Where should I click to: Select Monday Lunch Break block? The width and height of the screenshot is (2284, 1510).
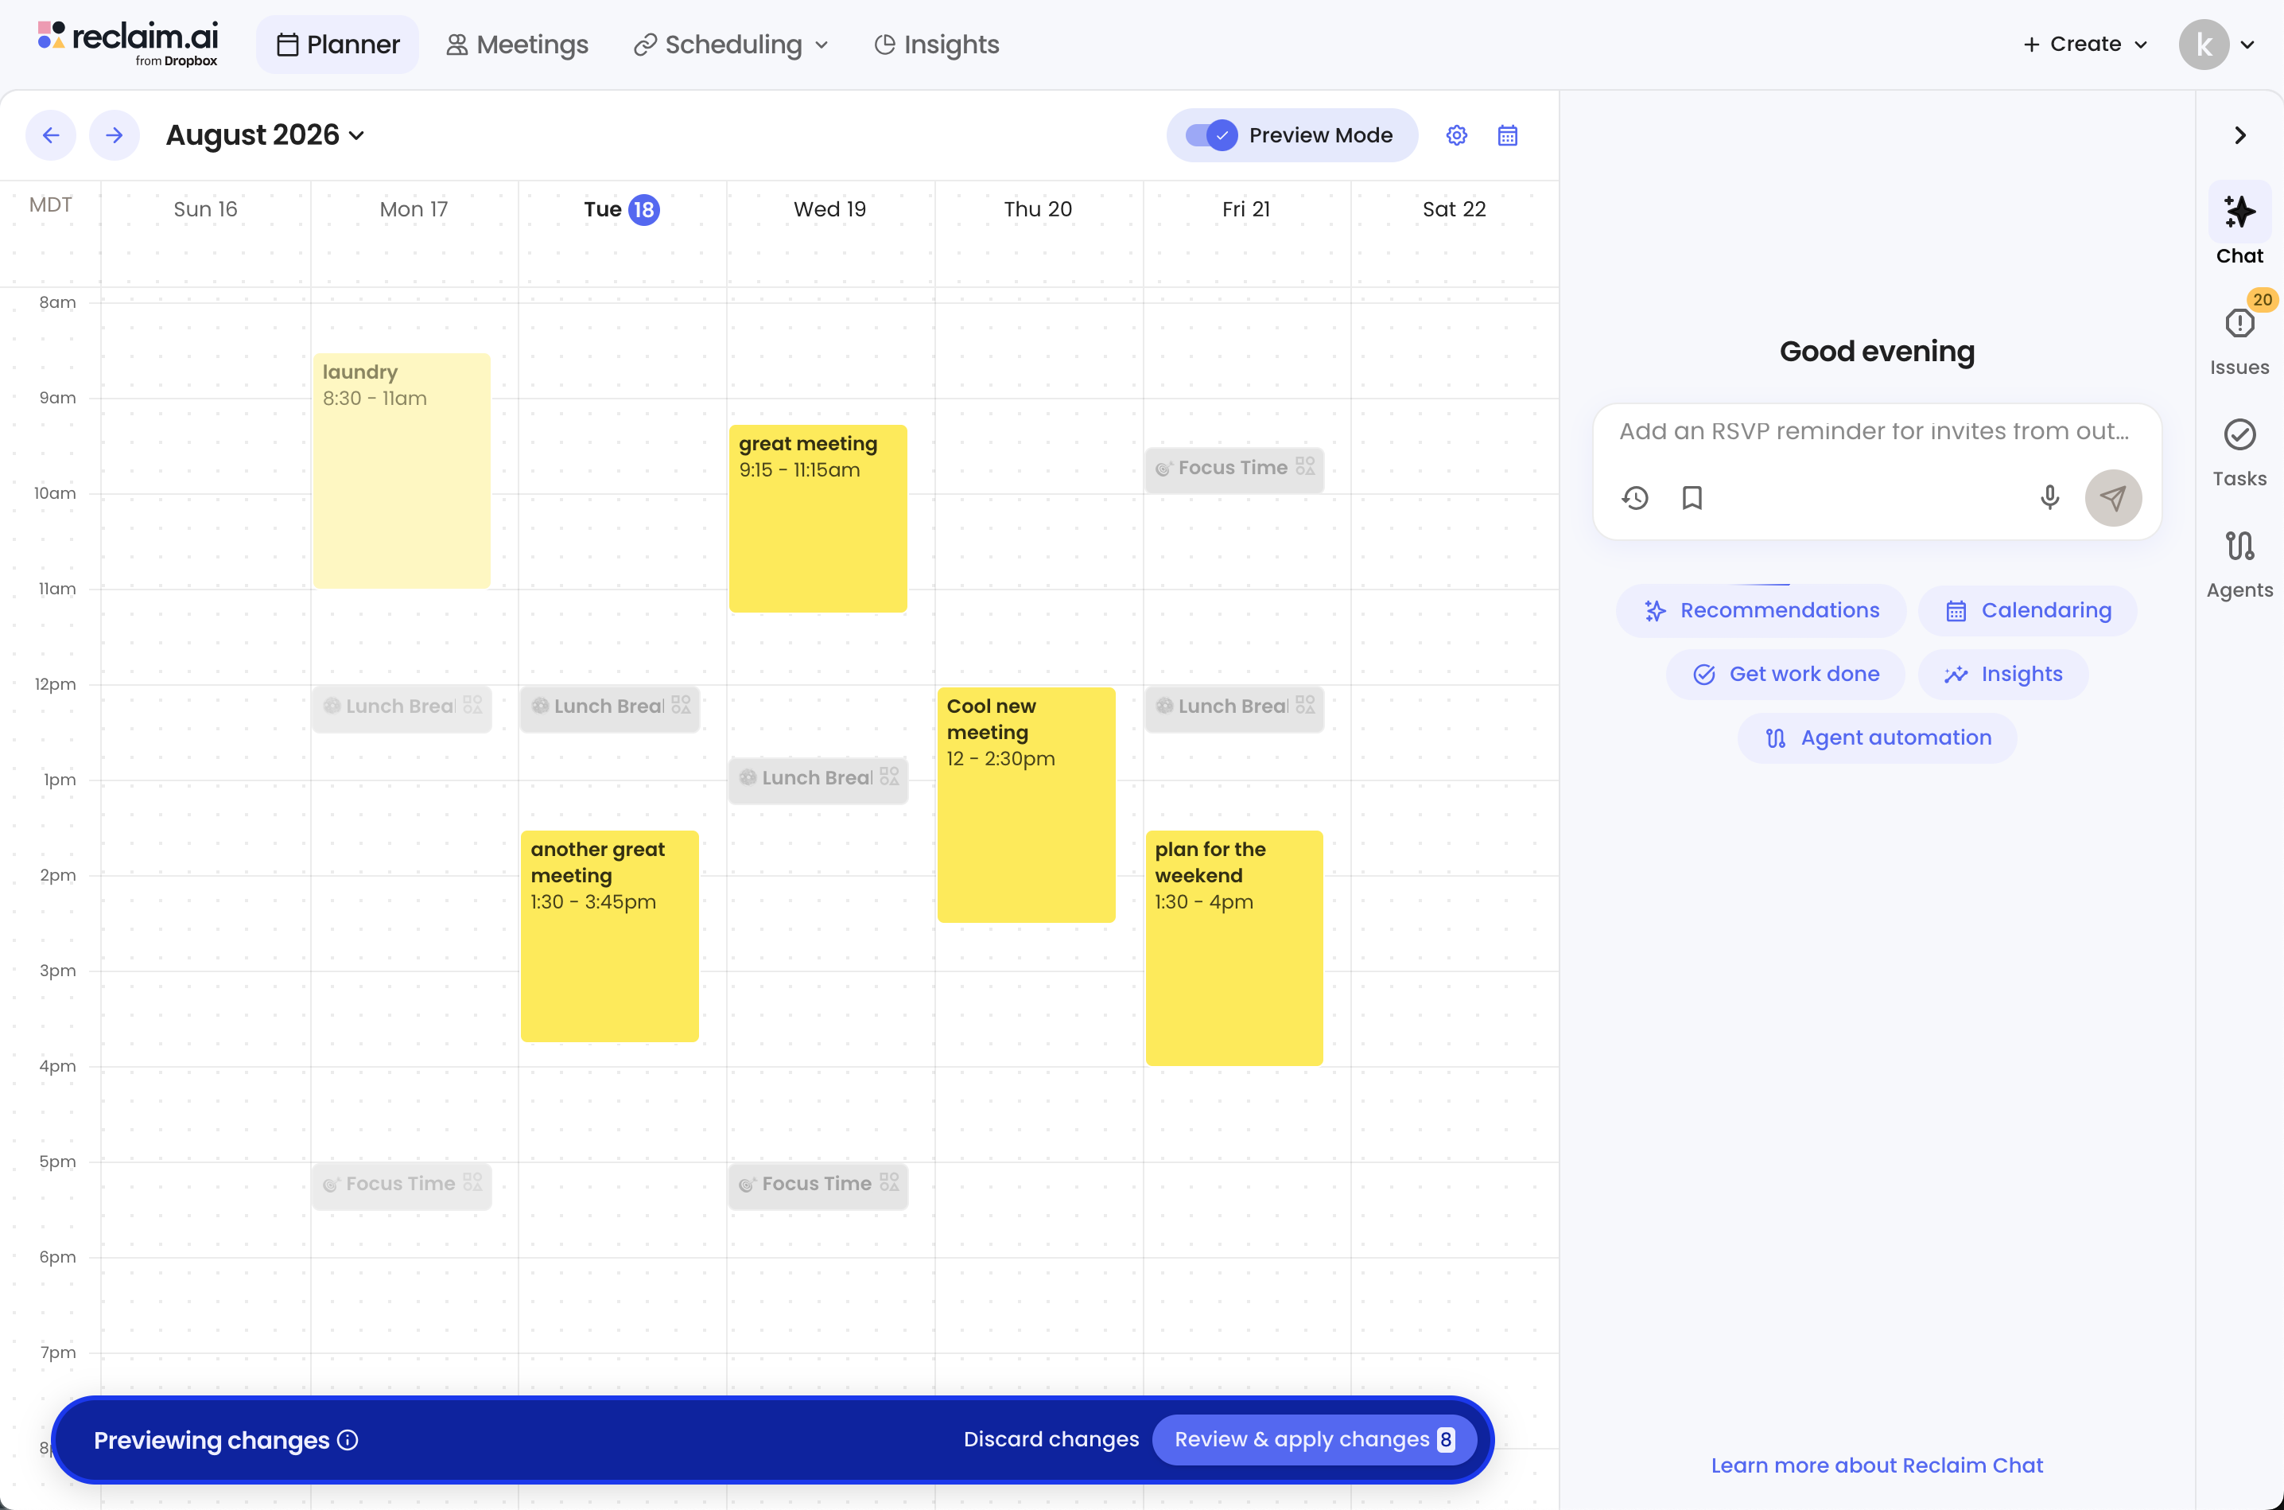click(x=402, y=708)
